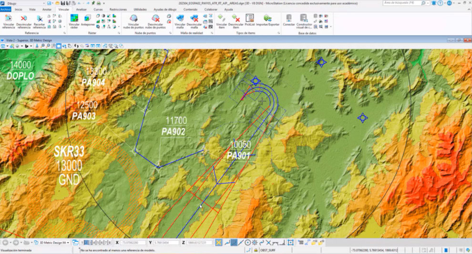Switch to the Utilidades ribbon tab

click(140, 9)
